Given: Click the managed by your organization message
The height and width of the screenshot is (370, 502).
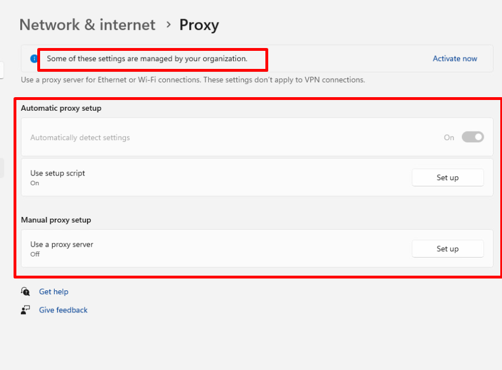Looking at the screenshot, I should click(x=147, y=58).
